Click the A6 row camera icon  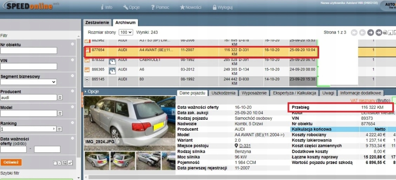click(113, 70)
